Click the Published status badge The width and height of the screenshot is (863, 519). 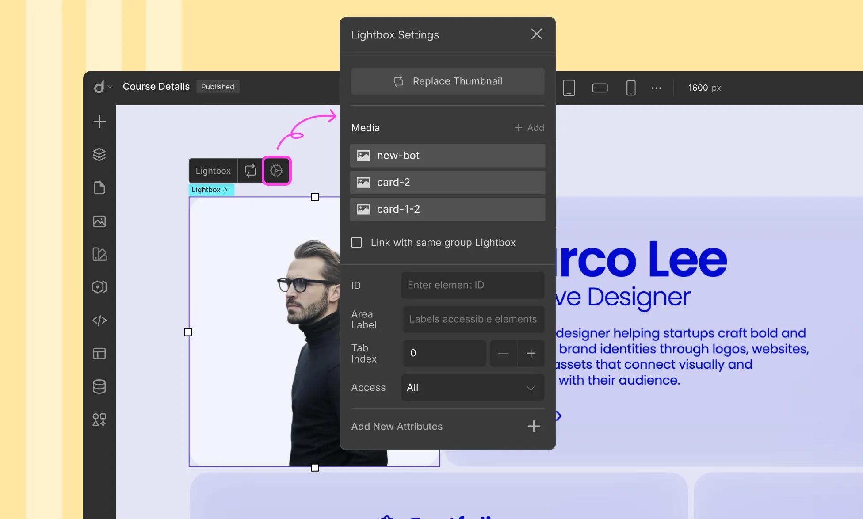pos(218,87)
